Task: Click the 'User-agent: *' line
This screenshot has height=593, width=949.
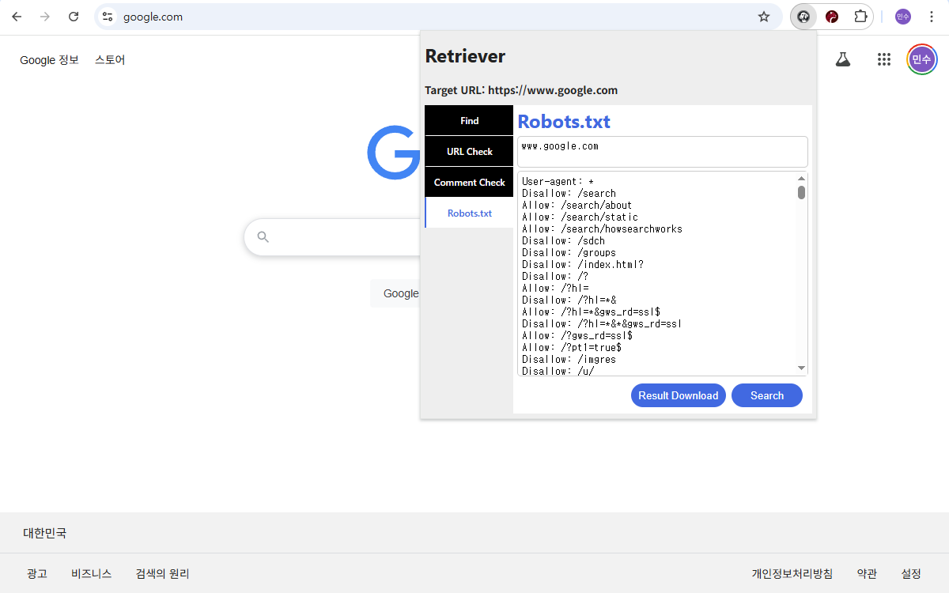Action: pos(558,181)
